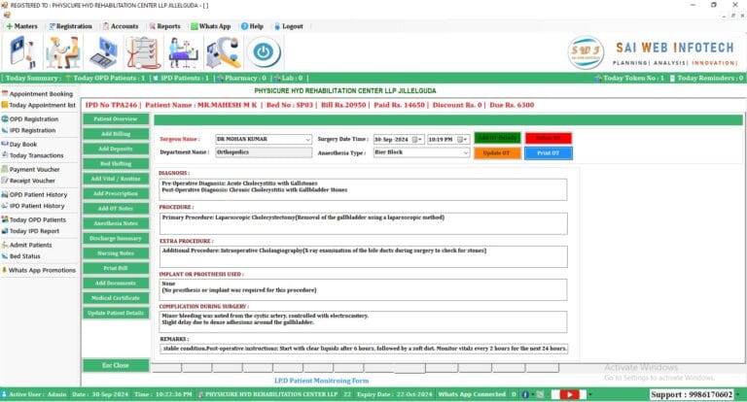Open the Masters menu
Screen dimensions: 747x402
(21, 26)
